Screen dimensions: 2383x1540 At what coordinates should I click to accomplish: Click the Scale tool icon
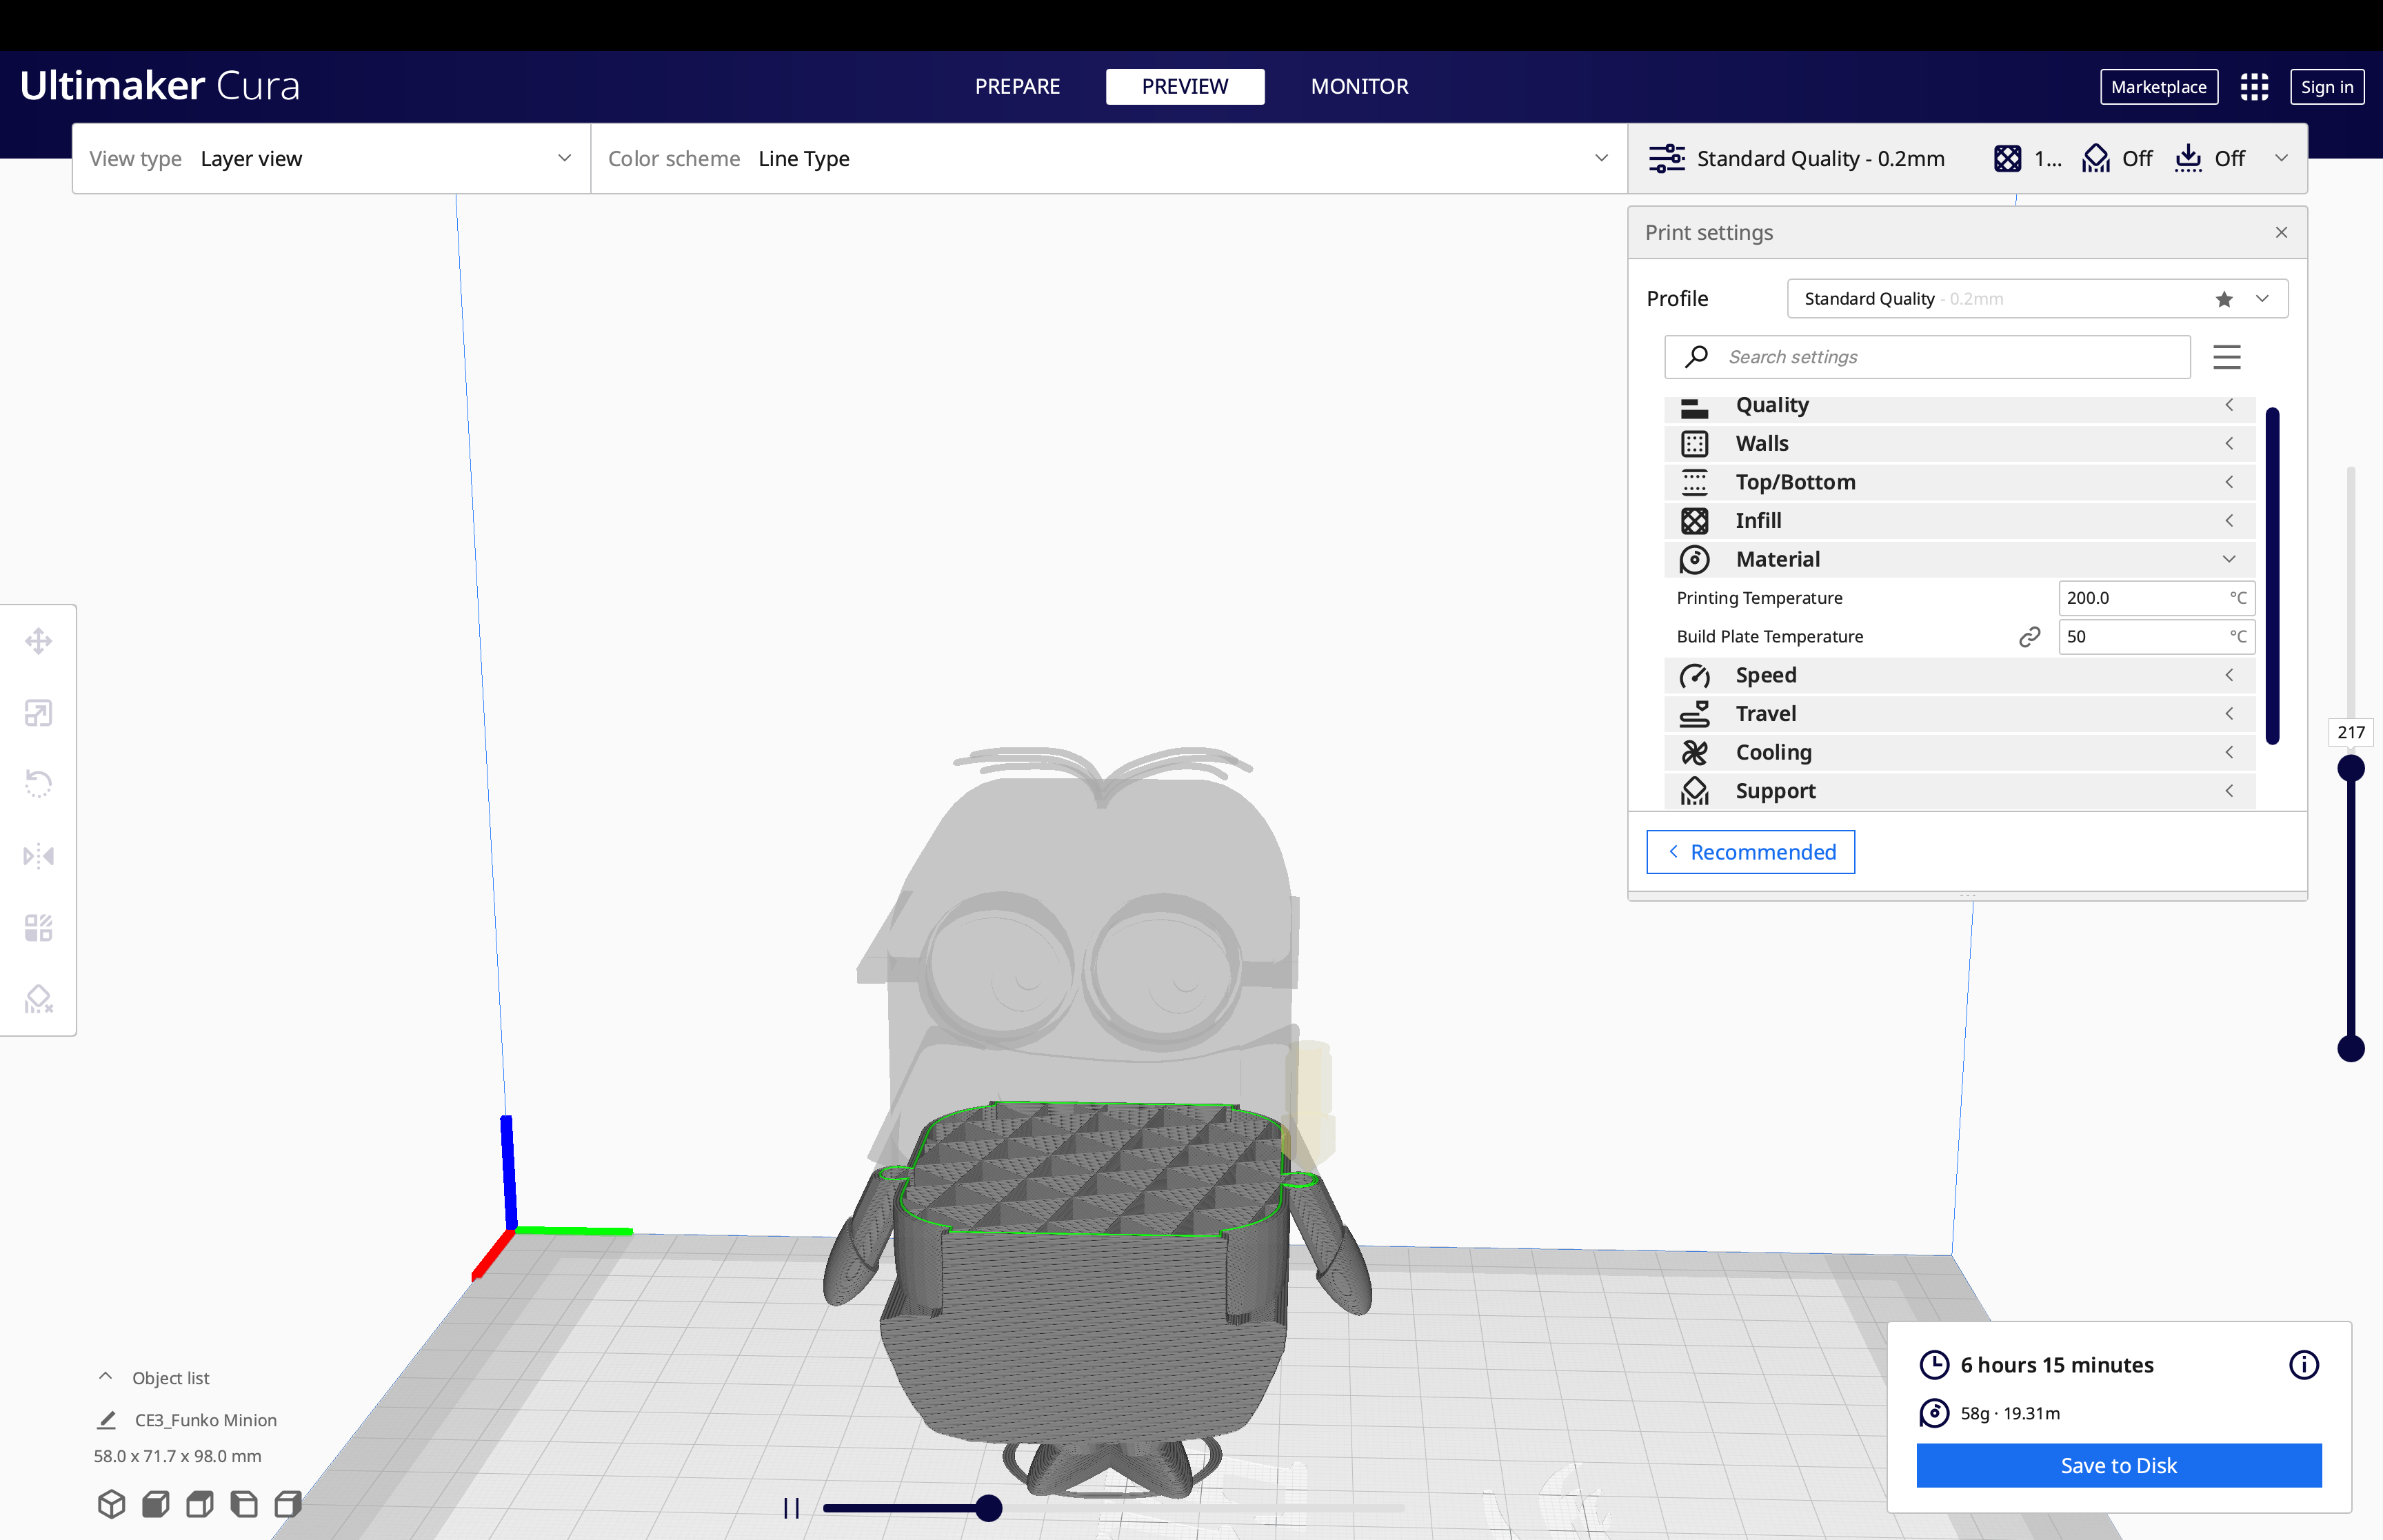click(x=38, y=712)
